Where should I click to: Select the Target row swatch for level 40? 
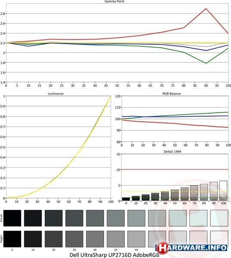pos(95,239)
